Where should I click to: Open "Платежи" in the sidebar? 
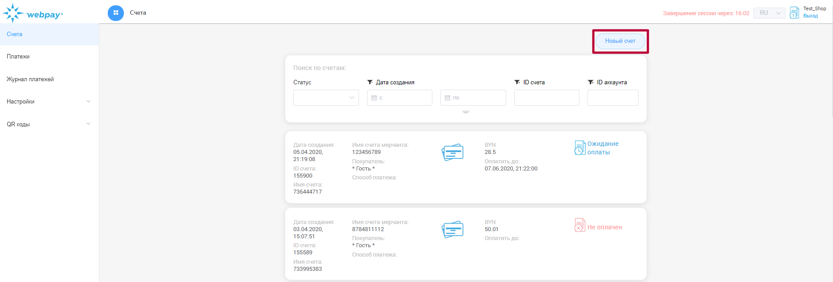pos(18,57)
